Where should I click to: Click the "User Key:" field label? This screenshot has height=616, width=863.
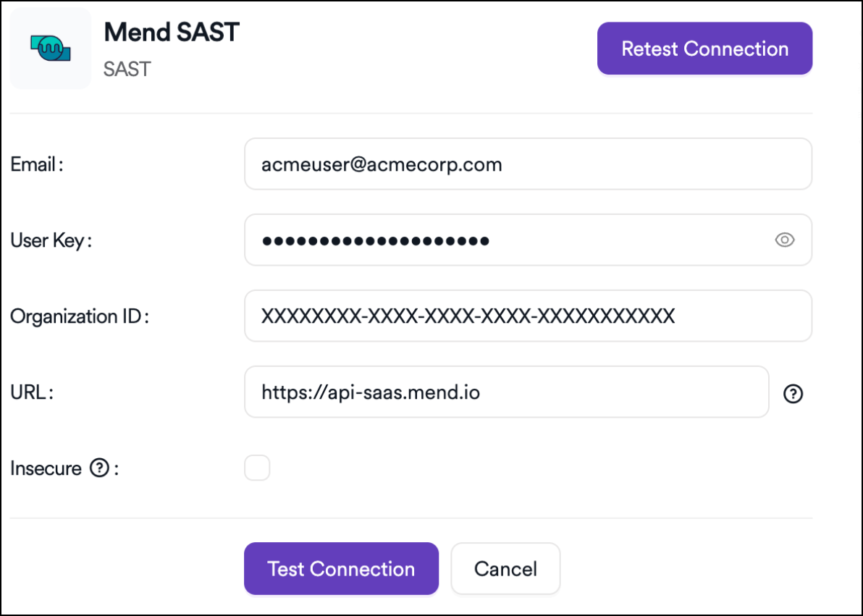point(51,241)
